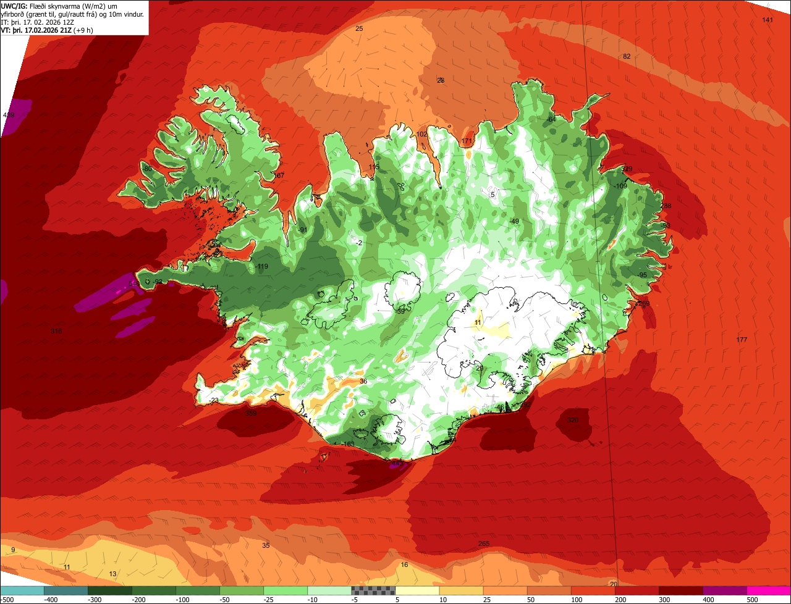The width and height of the screenshot is (791, 604).
Task: Click the '540' value in the purple area
Action: pos(133,283)
